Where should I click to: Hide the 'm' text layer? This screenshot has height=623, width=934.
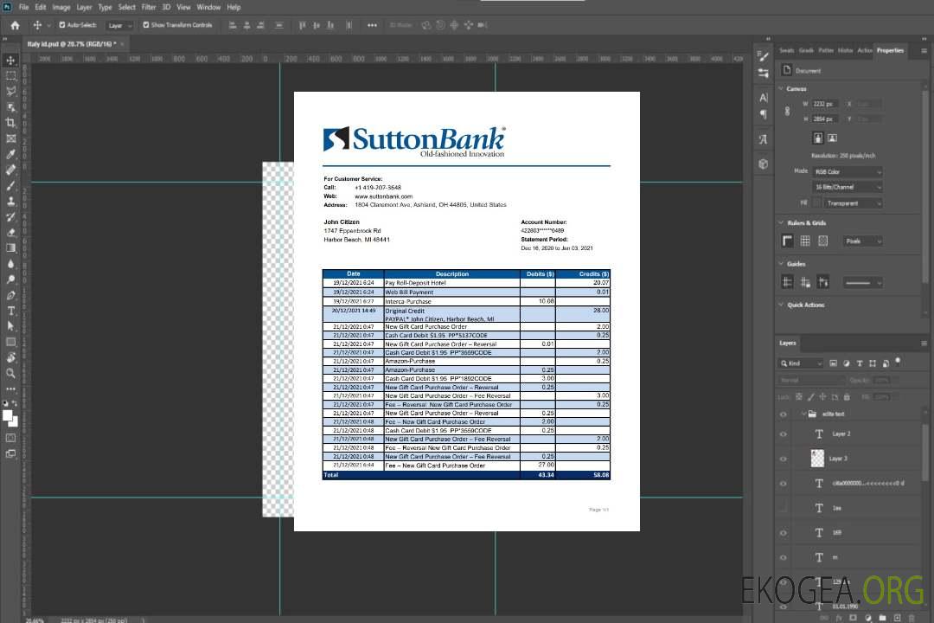[x=784, y=557]
